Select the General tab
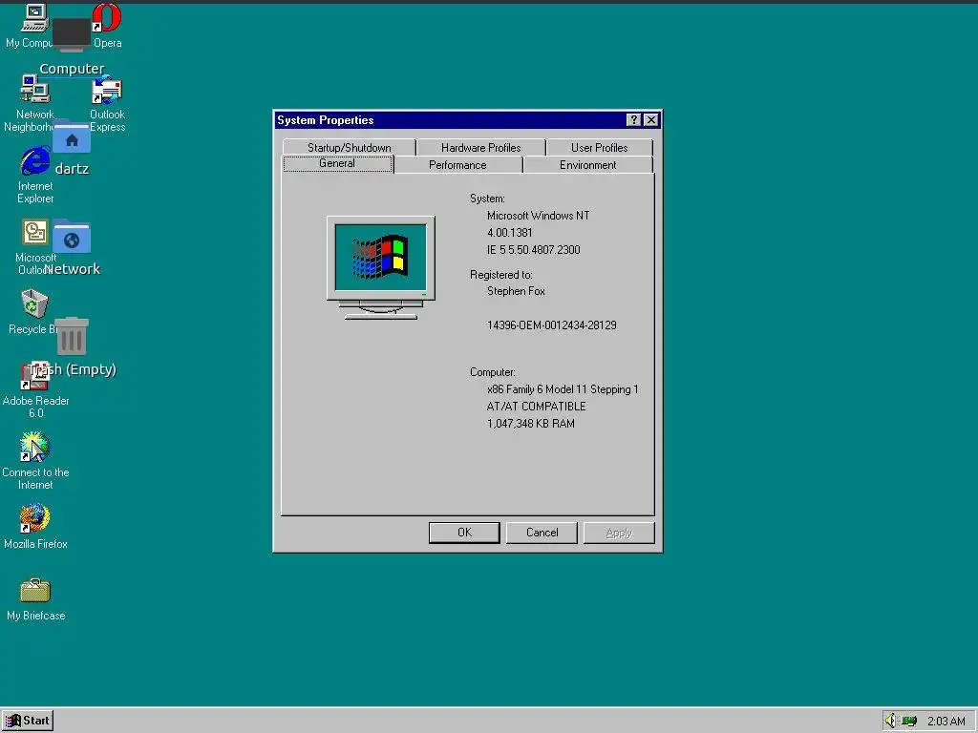This screenshot has height=733, width=978. tap(337, 163)
